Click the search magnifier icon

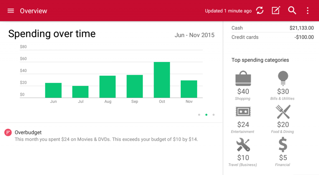(x=292, y=10)
